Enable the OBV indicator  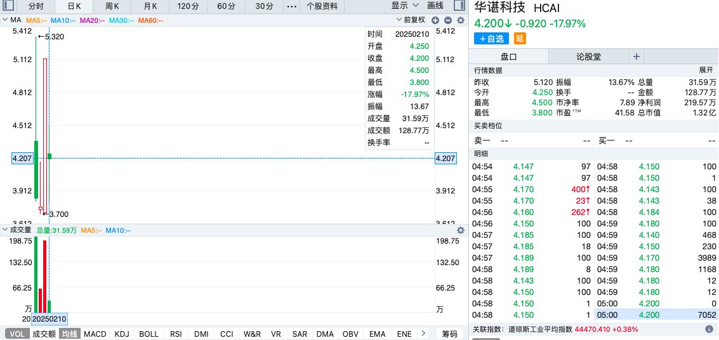[x=351, y=334]
